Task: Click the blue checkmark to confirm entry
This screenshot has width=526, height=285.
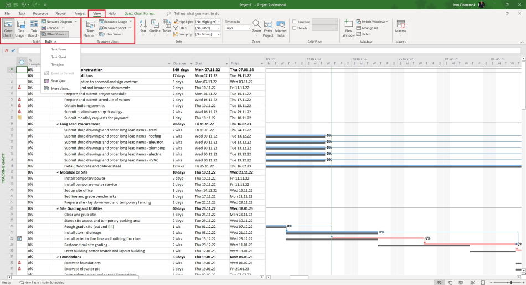Action: 13,50
